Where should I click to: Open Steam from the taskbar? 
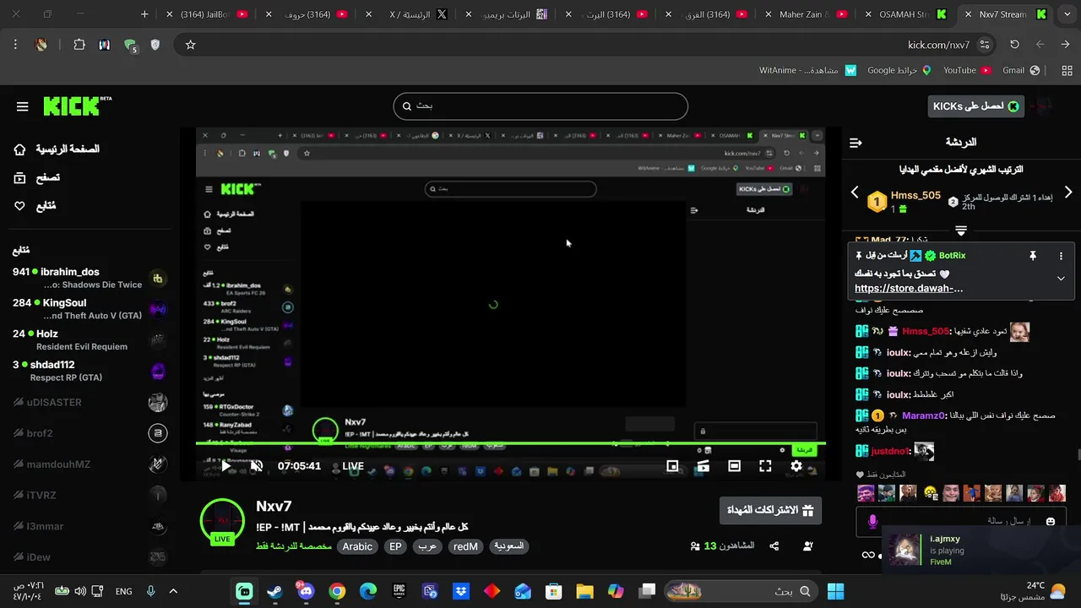tap(274, 591)
